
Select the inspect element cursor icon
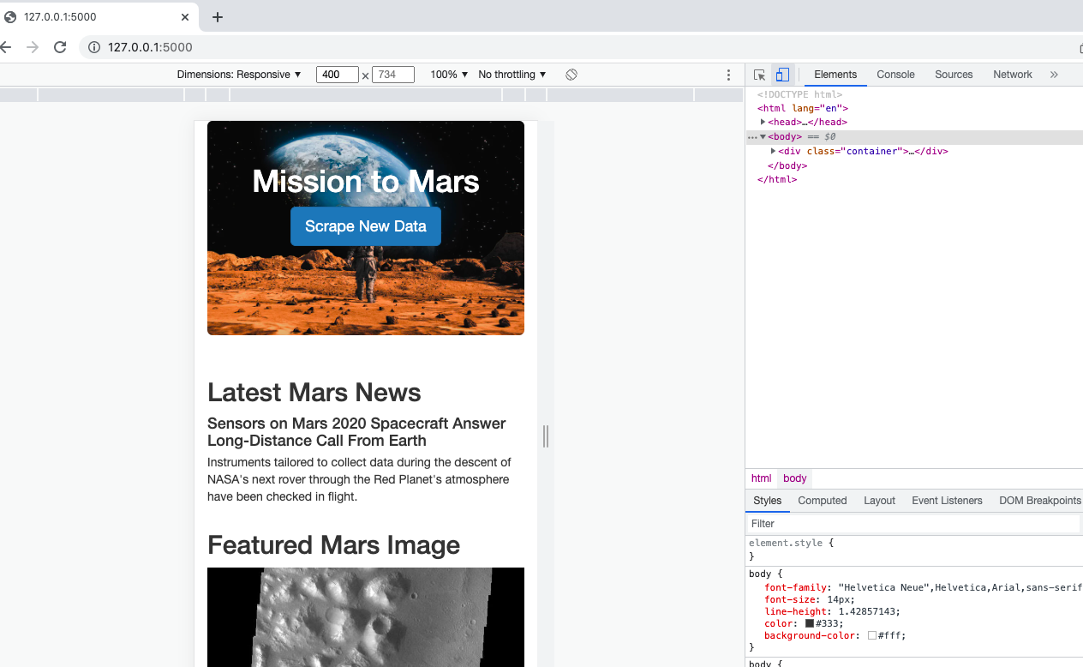759,75
